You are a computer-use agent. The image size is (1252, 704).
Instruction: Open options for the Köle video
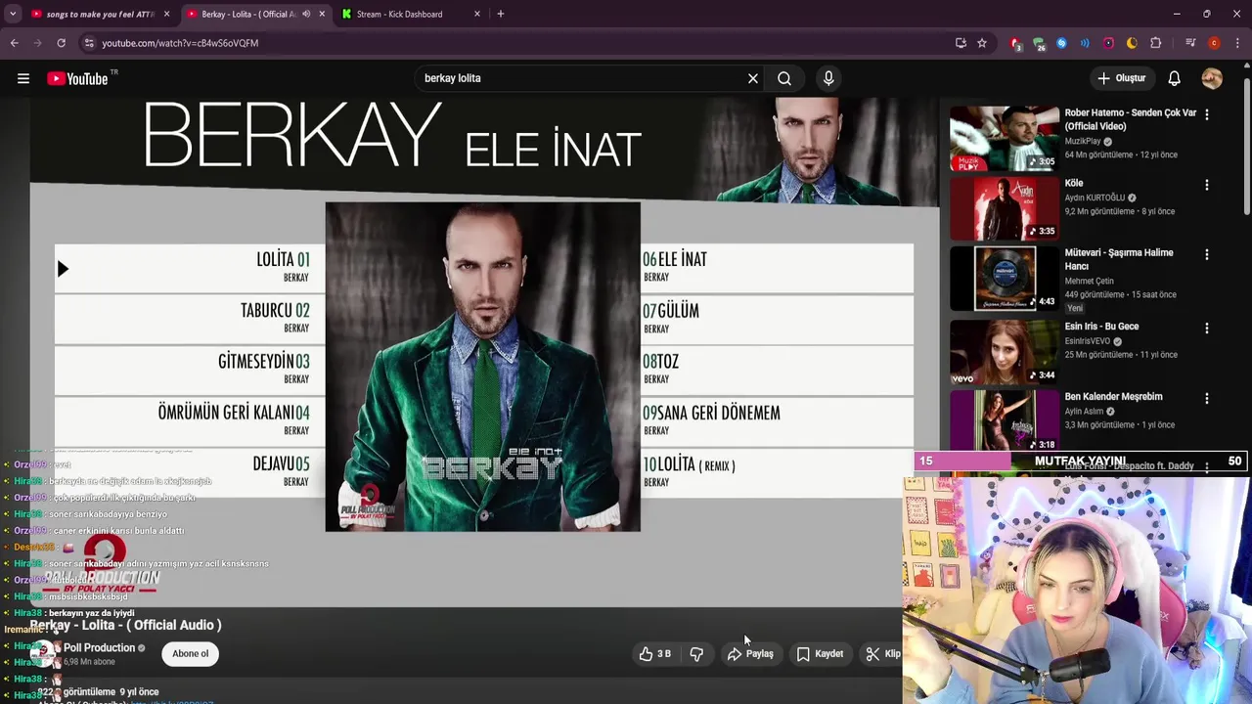pos(1206,185)
